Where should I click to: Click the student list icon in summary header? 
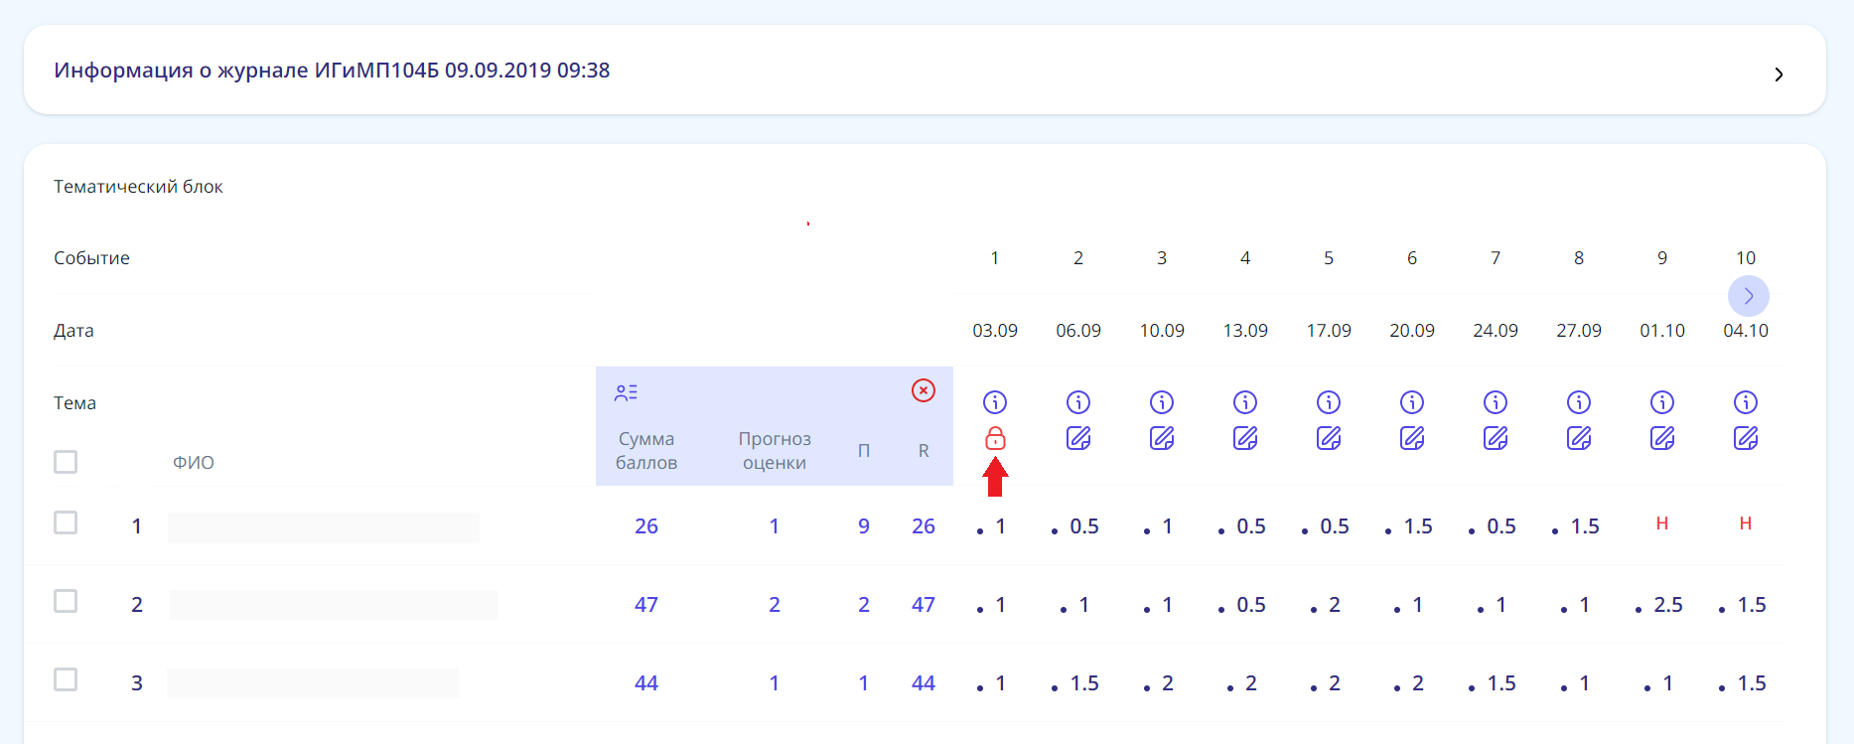pyautogui.click(x=626, y=393)
